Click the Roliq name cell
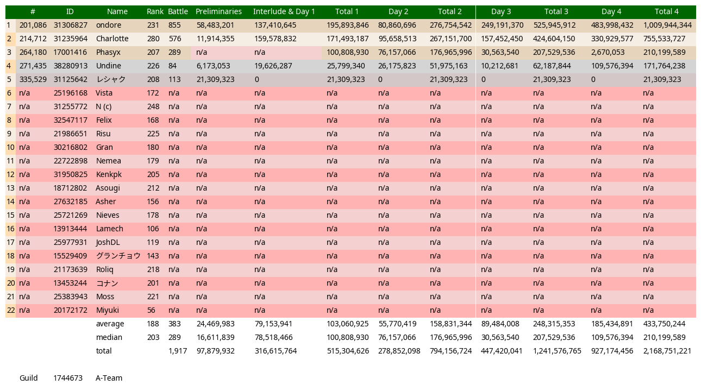 105,269
